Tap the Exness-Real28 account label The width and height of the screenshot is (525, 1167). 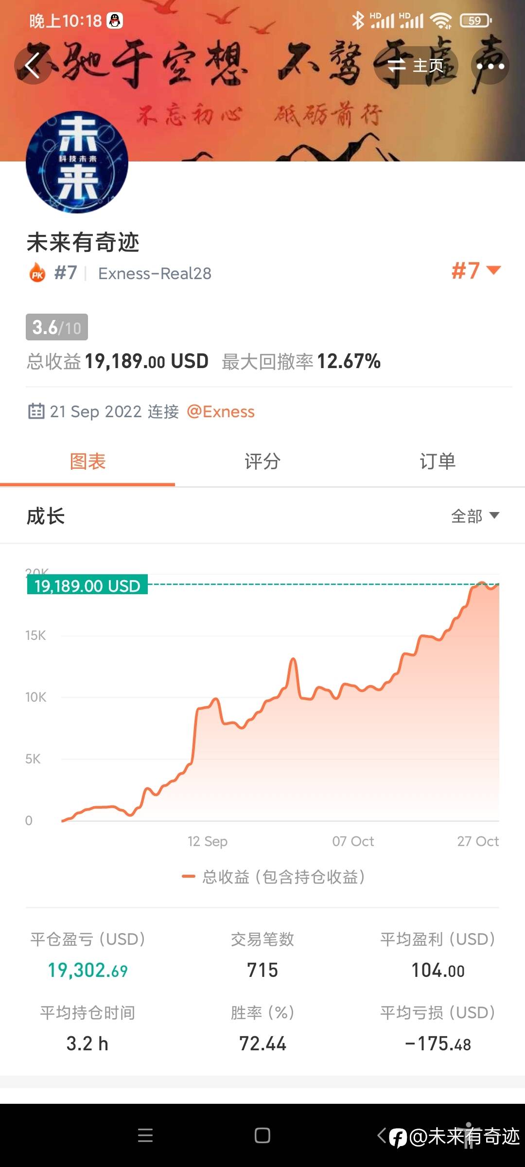point(155,274)
